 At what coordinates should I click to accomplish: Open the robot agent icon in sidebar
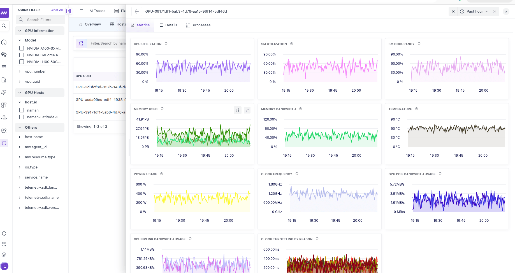point(4,118)
